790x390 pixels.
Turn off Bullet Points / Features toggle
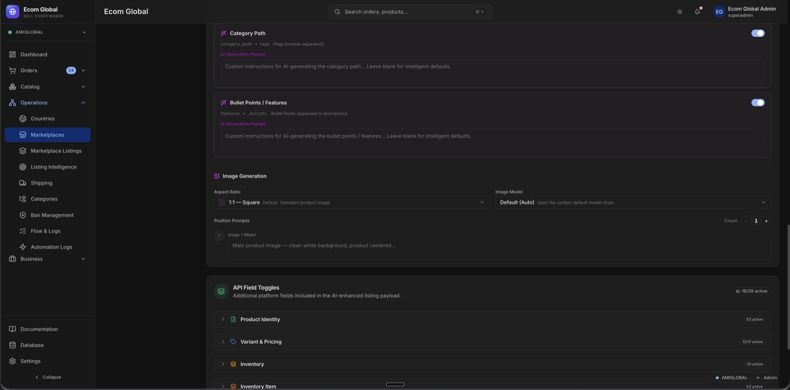tap(757, 103)
